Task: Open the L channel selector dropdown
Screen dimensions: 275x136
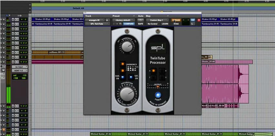Action: (193, 24)
